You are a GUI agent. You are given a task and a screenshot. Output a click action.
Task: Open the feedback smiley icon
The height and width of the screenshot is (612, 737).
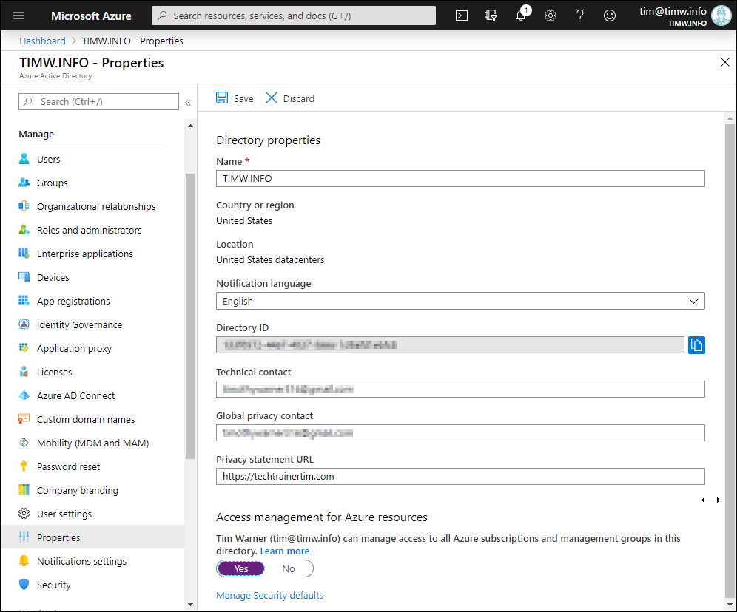(x=610, y=16)
